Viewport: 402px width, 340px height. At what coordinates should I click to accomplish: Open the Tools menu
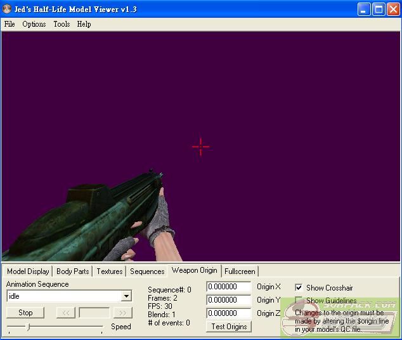click(62, 24)
